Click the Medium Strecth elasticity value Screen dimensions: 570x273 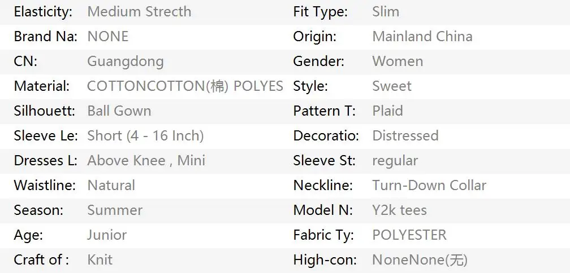[139, 12]
